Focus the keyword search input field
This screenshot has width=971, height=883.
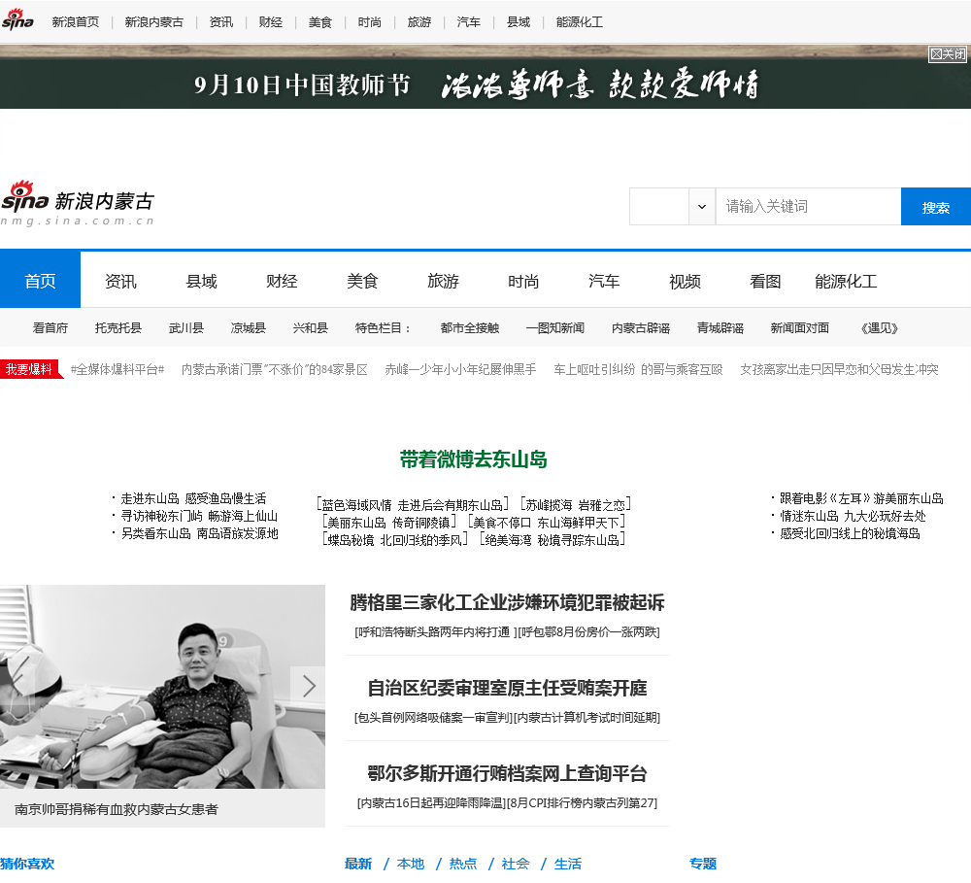808,206
